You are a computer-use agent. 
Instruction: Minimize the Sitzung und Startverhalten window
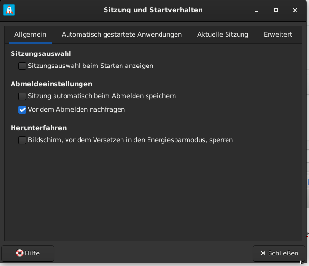pos(256,10)
